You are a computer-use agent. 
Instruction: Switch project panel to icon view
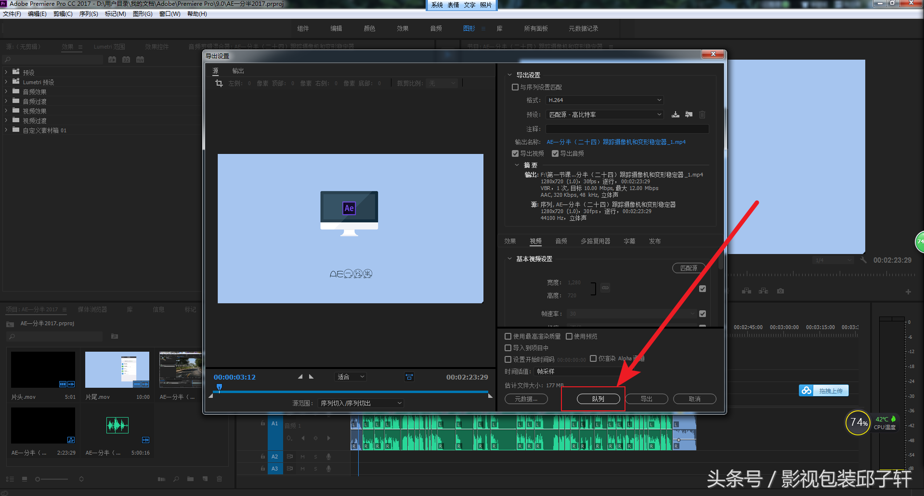point(25,479)
